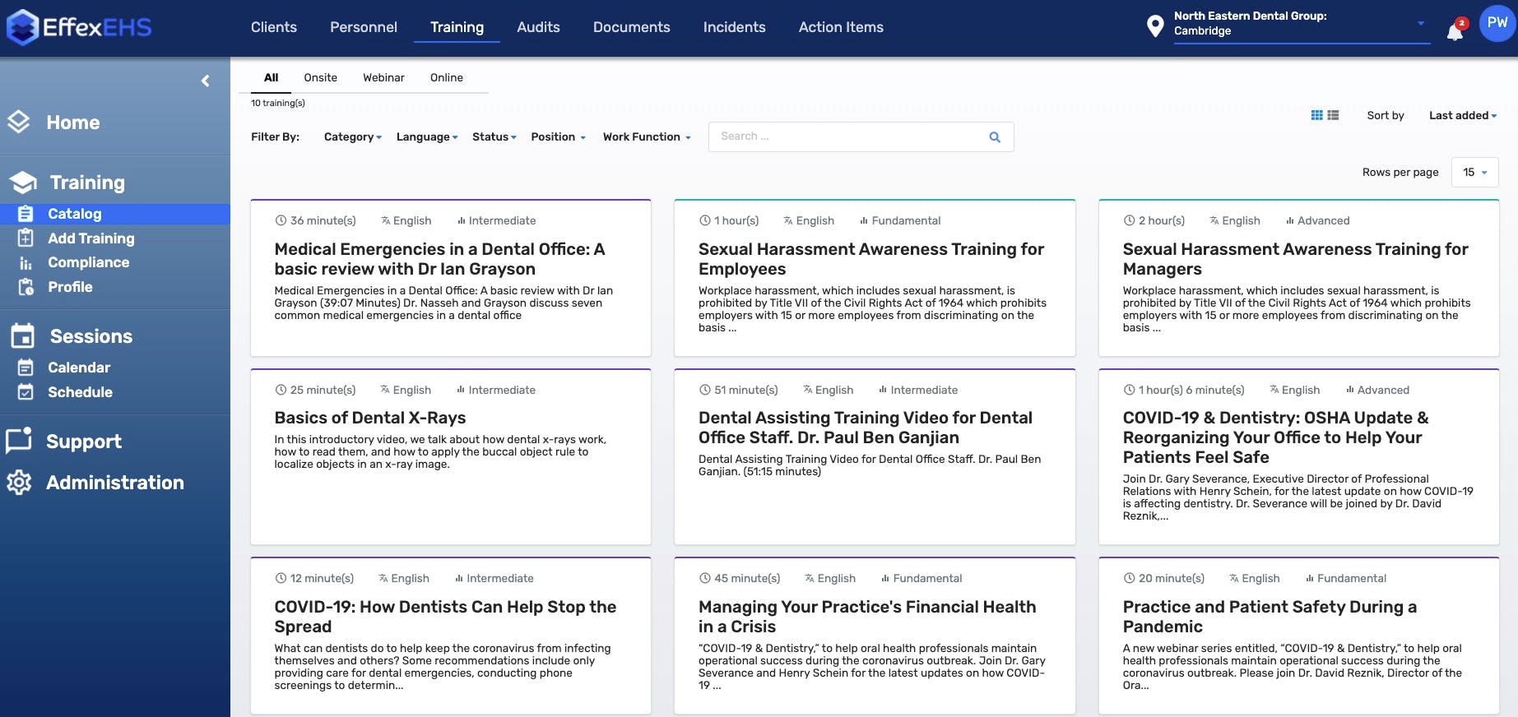This screenshot has width=1518, height=717.
Task: Click the Profile clipboard icon
Action: click(26, 287)
